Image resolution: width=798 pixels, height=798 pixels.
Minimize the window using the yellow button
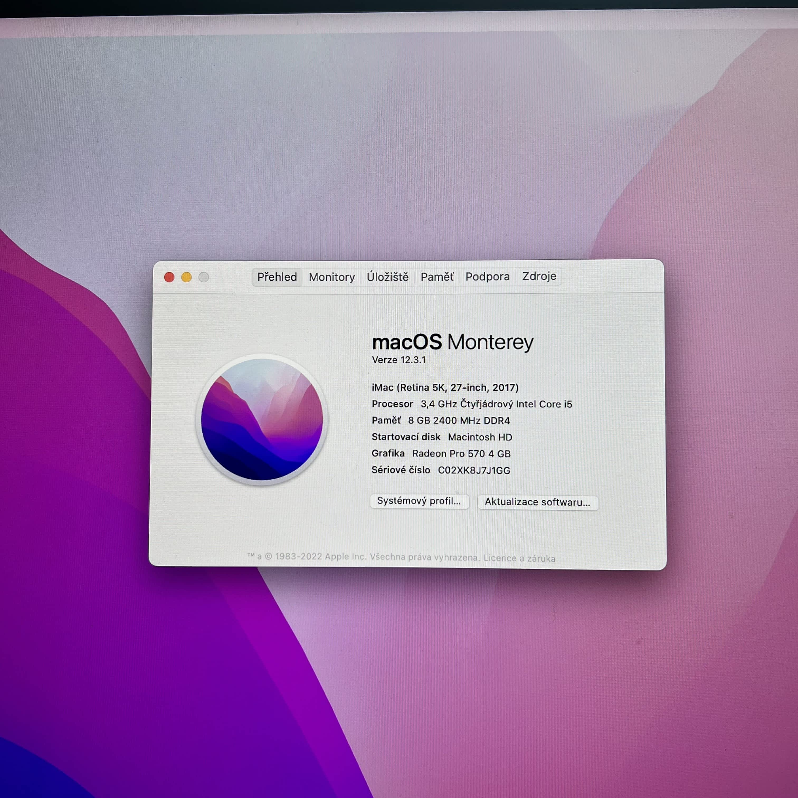click(x=186, y=277)
